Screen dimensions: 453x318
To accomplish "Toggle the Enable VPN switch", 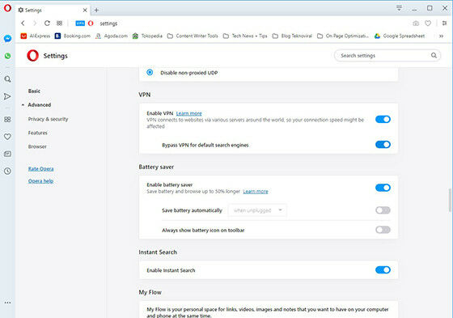I will pyautogui.click(x=383, y=119).
